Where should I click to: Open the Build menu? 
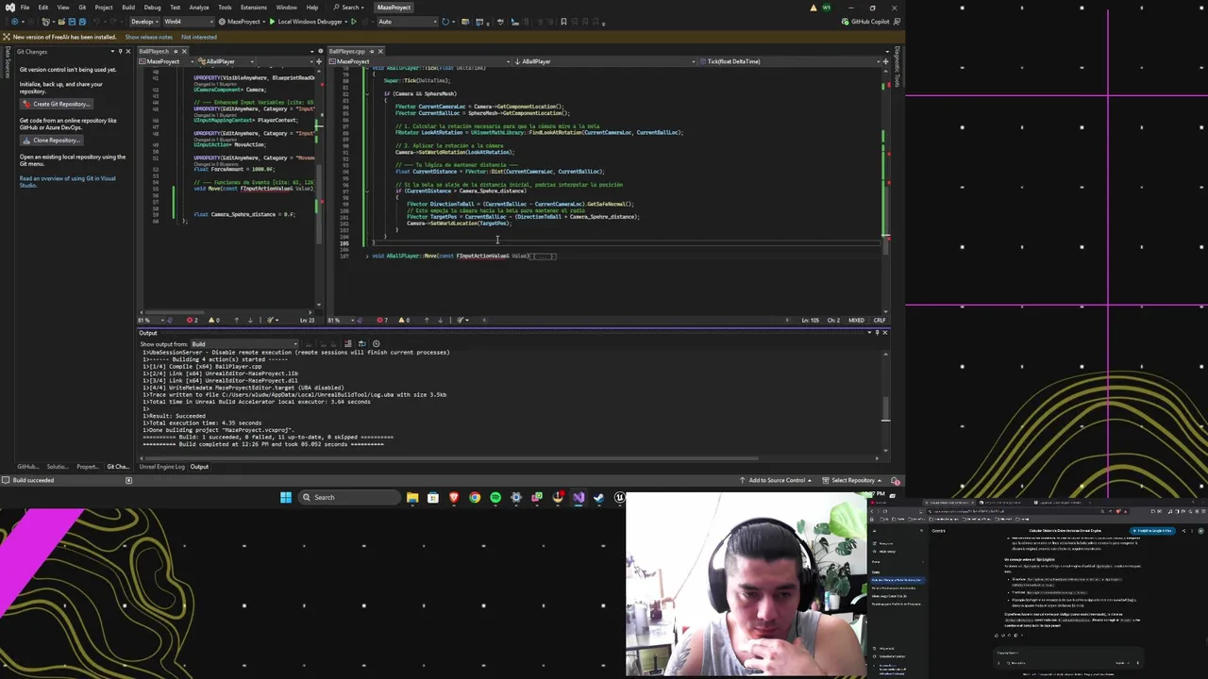point(128,8)
